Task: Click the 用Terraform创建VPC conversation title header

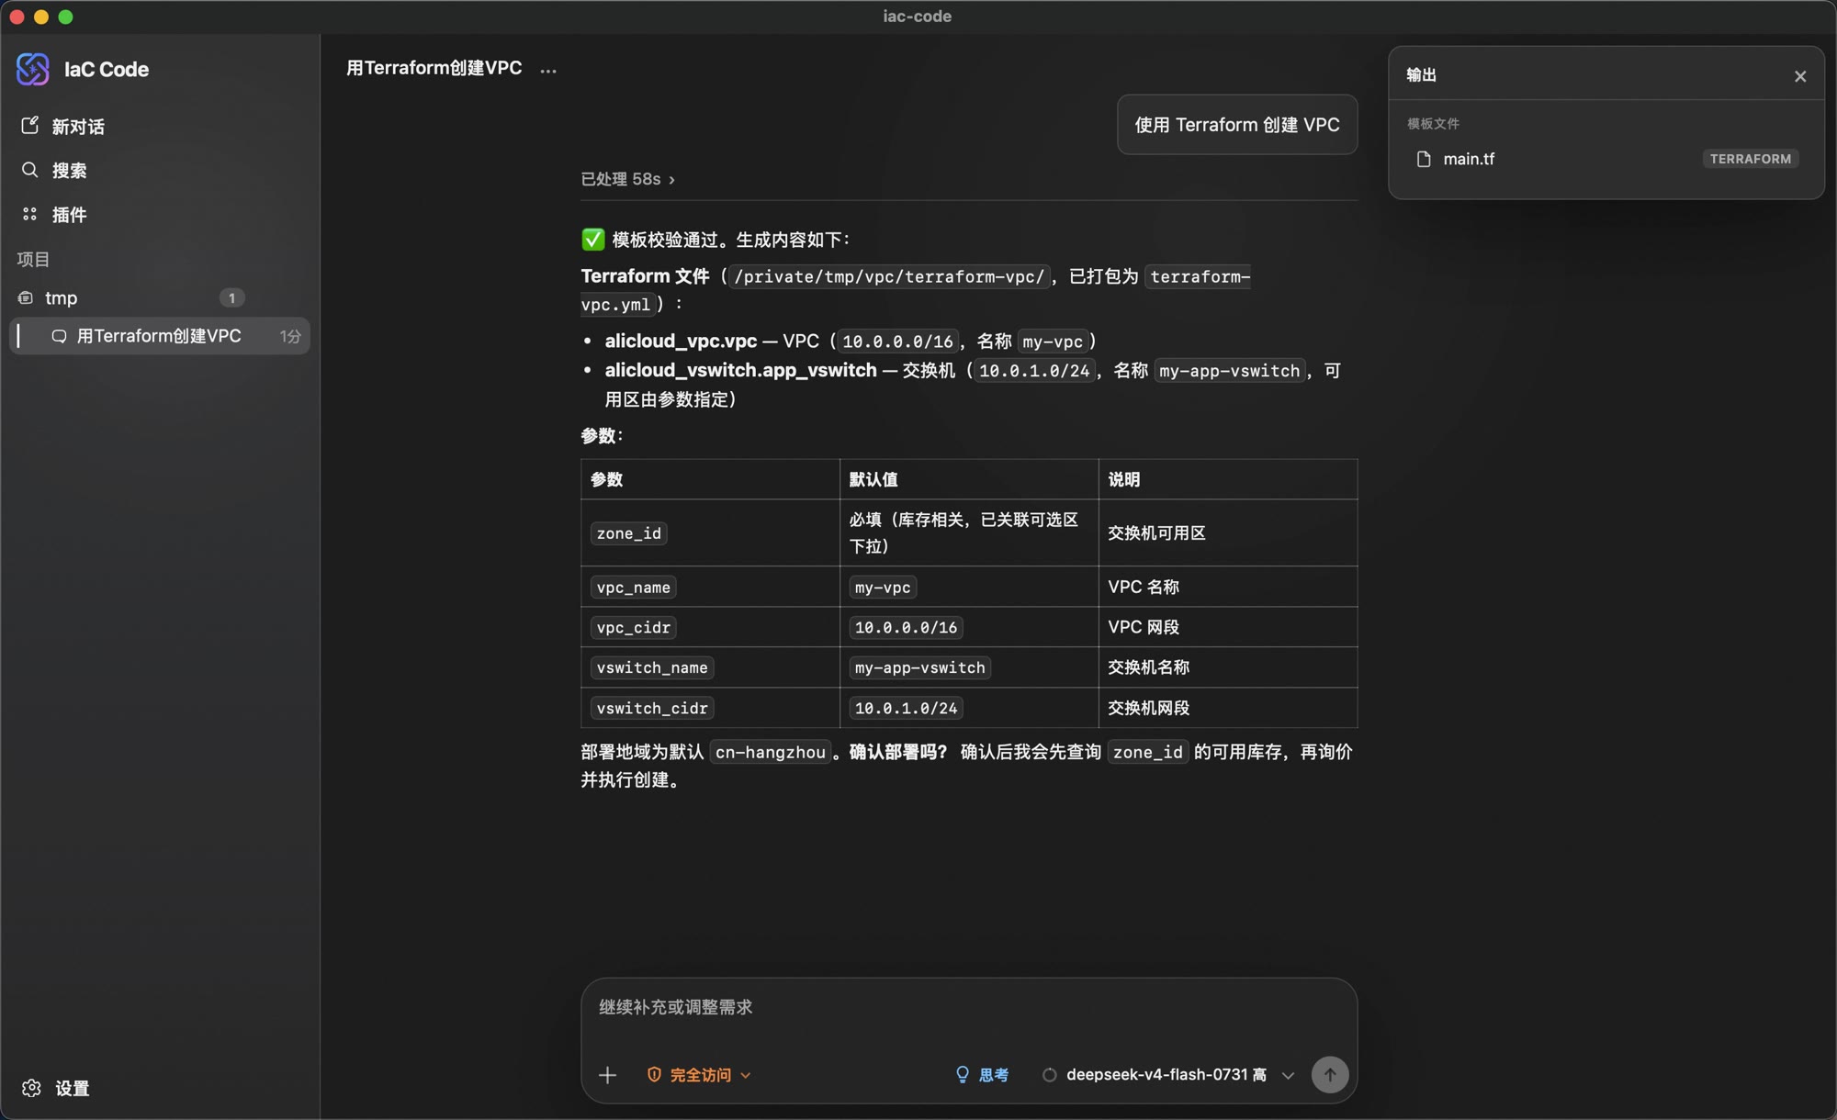Action: click(x=434, y=68)
